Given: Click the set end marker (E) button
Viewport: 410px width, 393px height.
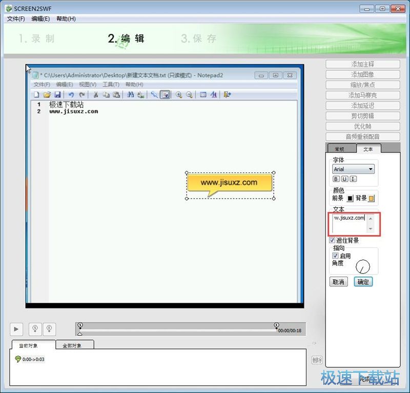Looking at the screenshot, I should 49,329.
